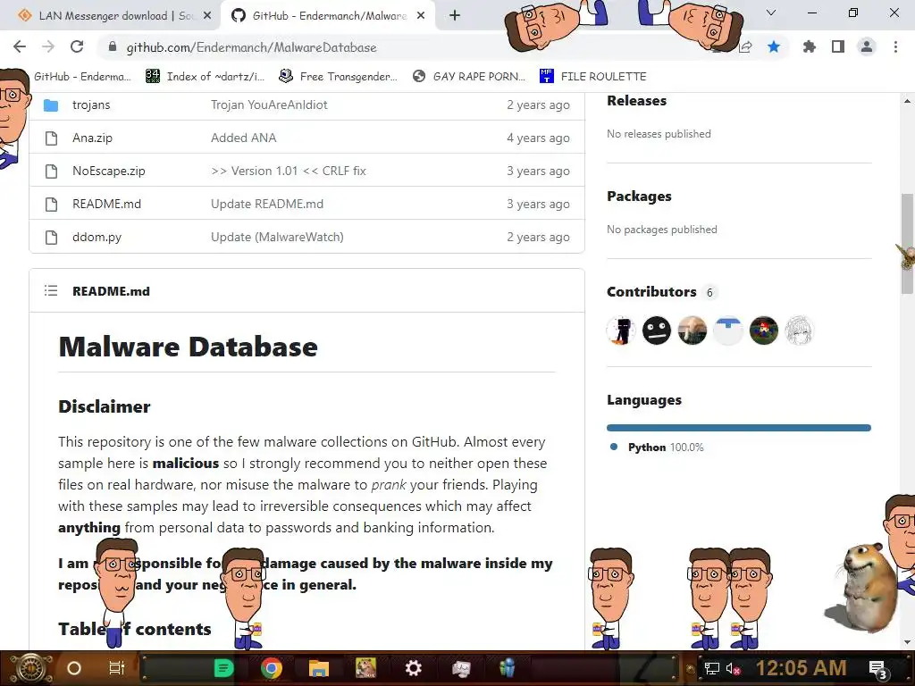Screen dimensions: 915x686
Task: Click the page vertical scrollbar thumb
Action: point(907,244)
